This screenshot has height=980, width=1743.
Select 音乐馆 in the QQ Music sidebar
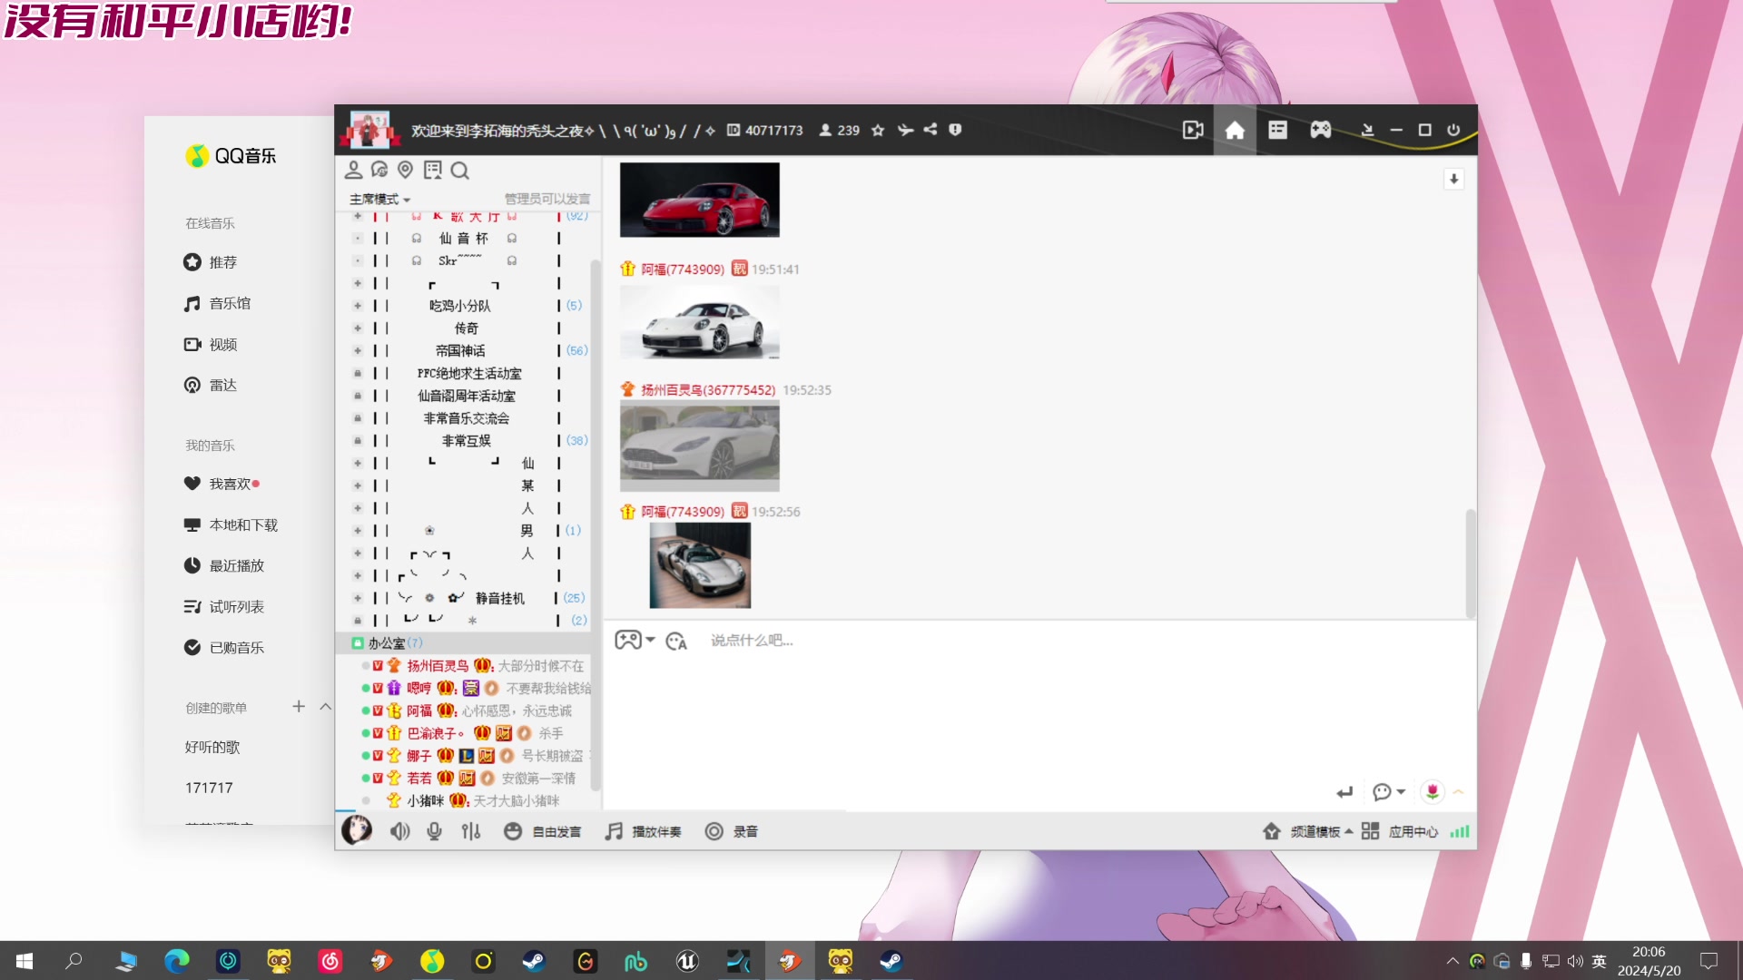[229, 303]
